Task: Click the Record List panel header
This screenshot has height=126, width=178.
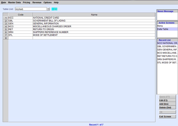Action: [x=167, y=40]
